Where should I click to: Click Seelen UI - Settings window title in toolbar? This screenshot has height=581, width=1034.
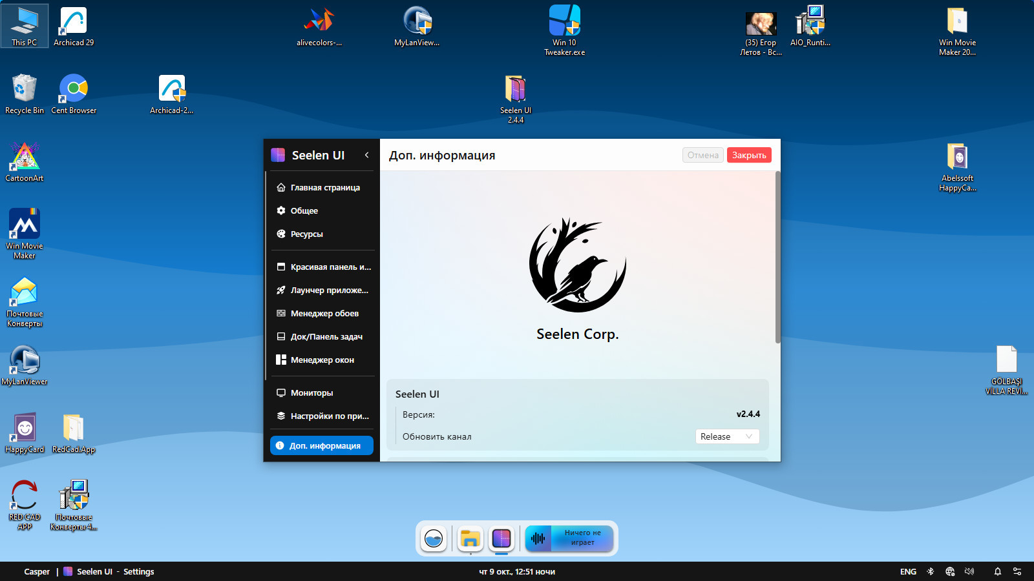(109, 571)
